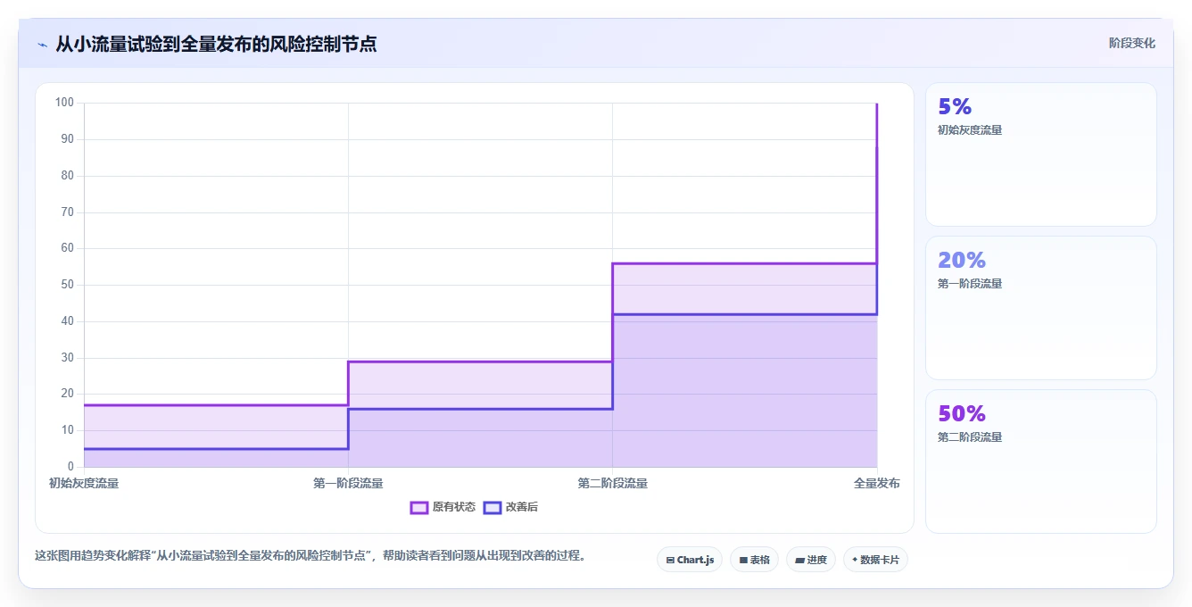Click the 第一阶段流量 x-axis label
Screen dimensions: 1192x607
click(x=348, y=483)
